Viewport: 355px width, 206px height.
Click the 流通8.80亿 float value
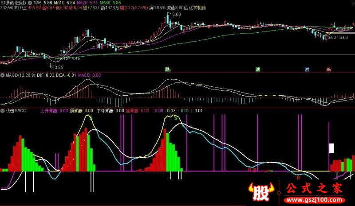click(x=177, y=8)
